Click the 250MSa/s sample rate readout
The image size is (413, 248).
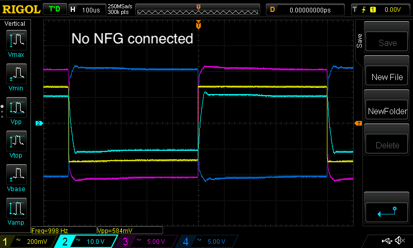120,6
